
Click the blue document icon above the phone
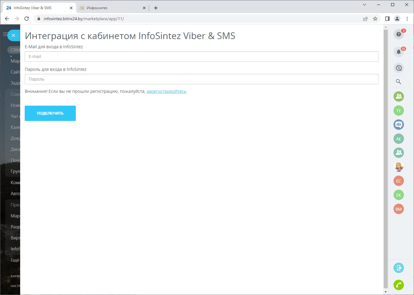click(x=399, y=268)
